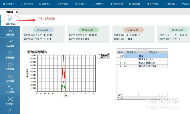Open the 生产模板 menu
190x114 pixels.
coord(153,4)
